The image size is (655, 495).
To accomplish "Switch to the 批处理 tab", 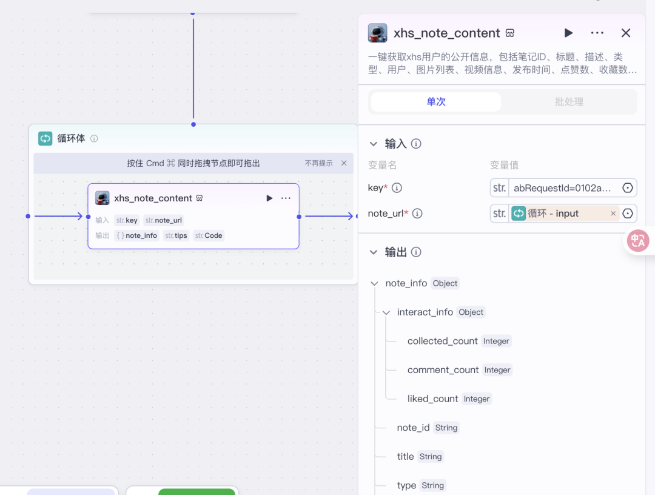I will click(x=568, y=101).
